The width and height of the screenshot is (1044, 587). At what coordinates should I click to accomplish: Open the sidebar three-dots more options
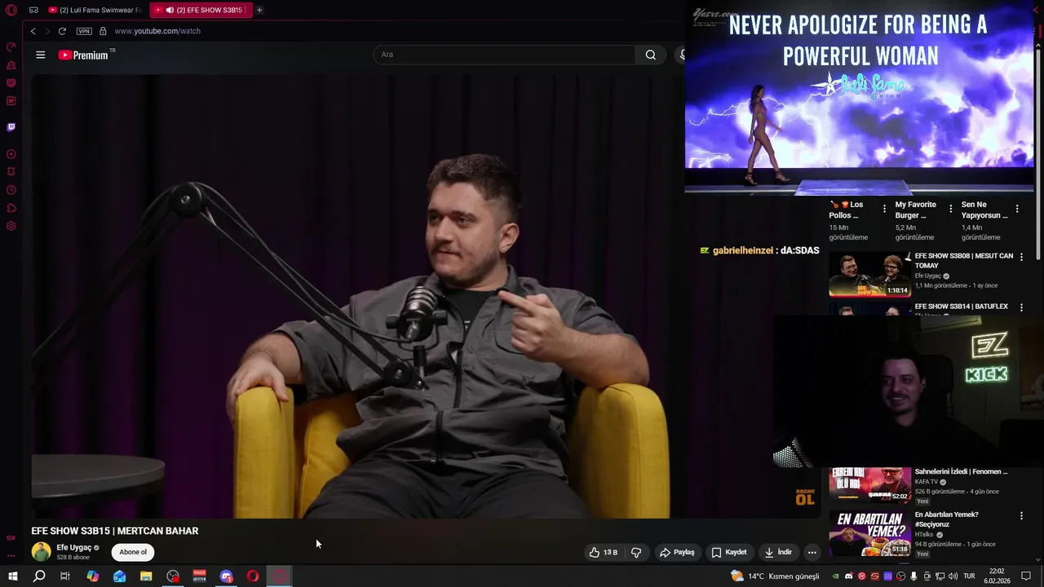(11, 555)
